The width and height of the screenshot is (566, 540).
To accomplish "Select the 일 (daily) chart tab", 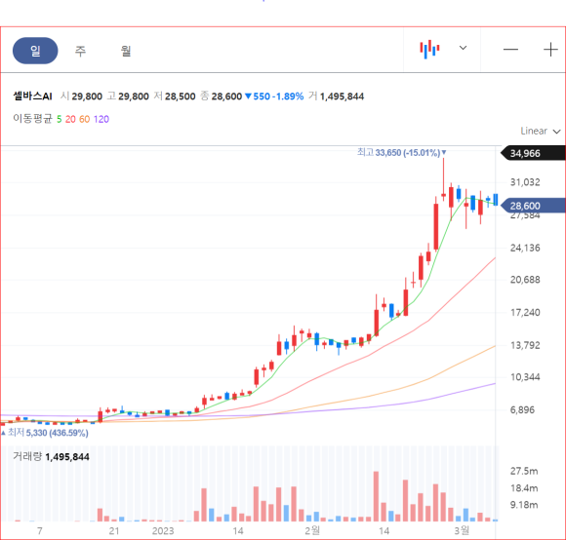I will pyautogui.click(x=35, y=51).
